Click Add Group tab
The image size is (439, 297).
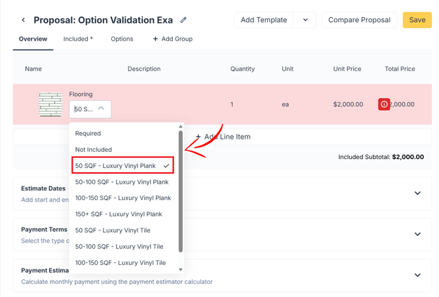tap(173, 39)
